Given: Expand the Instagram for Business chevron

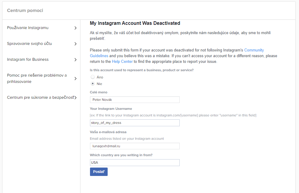Looking at the screenshot, I should click(76, 60).
